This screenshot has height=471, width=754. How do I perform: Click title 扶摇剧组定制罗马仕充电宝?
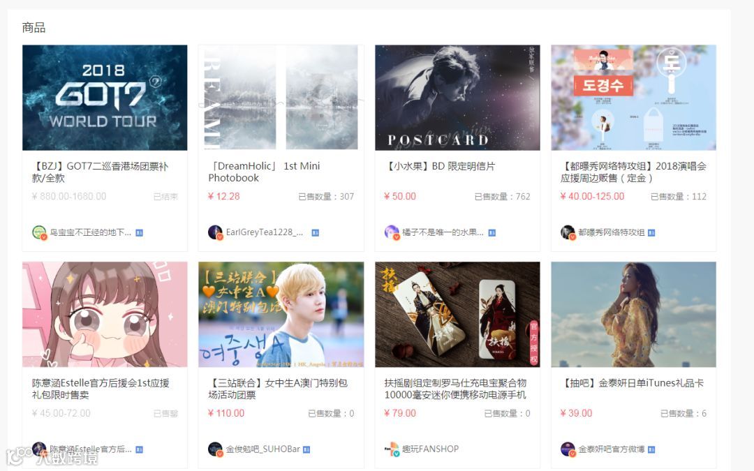click(455, 389)
